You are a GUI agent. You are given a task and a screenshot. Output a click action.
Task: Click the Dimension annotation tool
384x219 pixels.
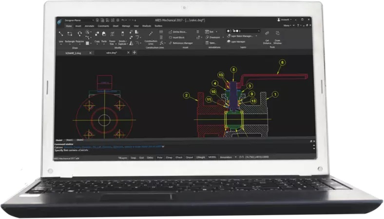pos(212,37)
